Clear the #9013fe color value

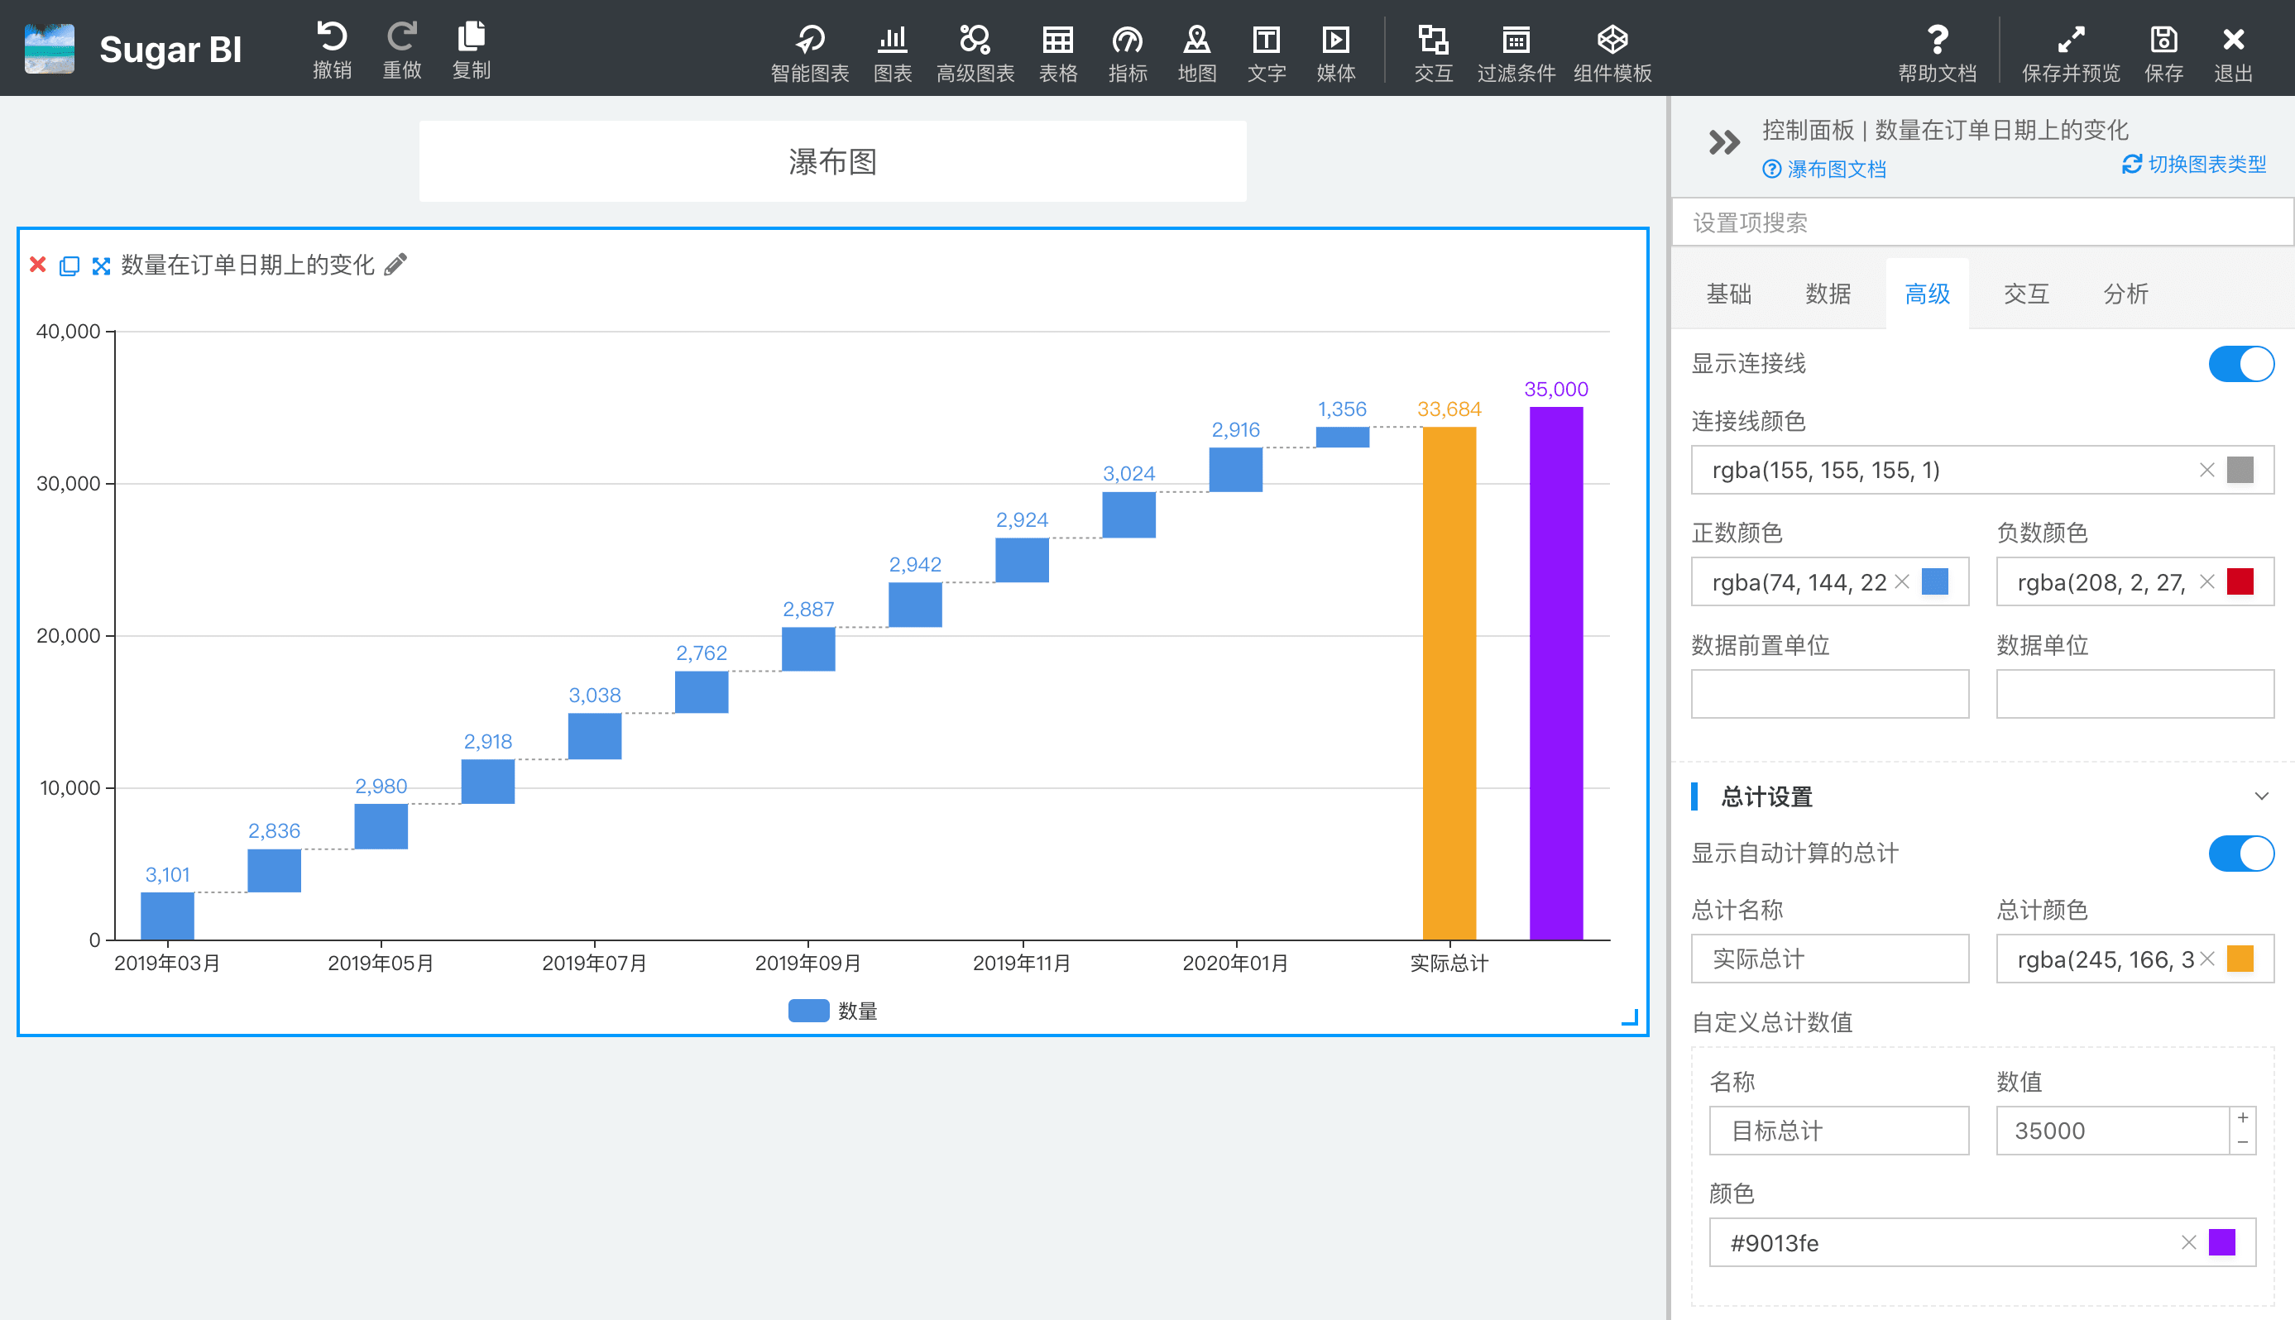2189,1242
